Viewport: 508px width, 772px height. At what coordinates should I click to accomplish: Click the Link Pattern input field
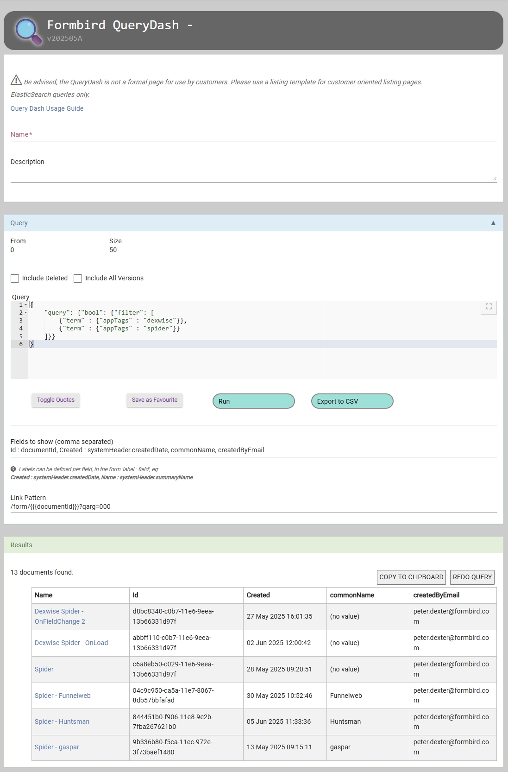tap(254, 507)
